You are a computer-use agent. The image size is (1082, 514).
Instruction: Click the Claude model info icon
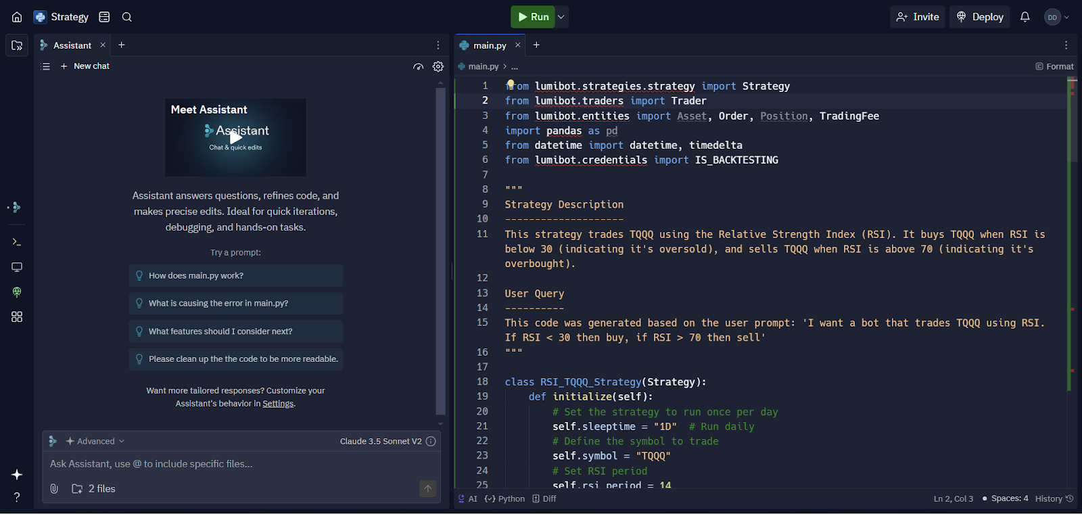coord(431,441)
